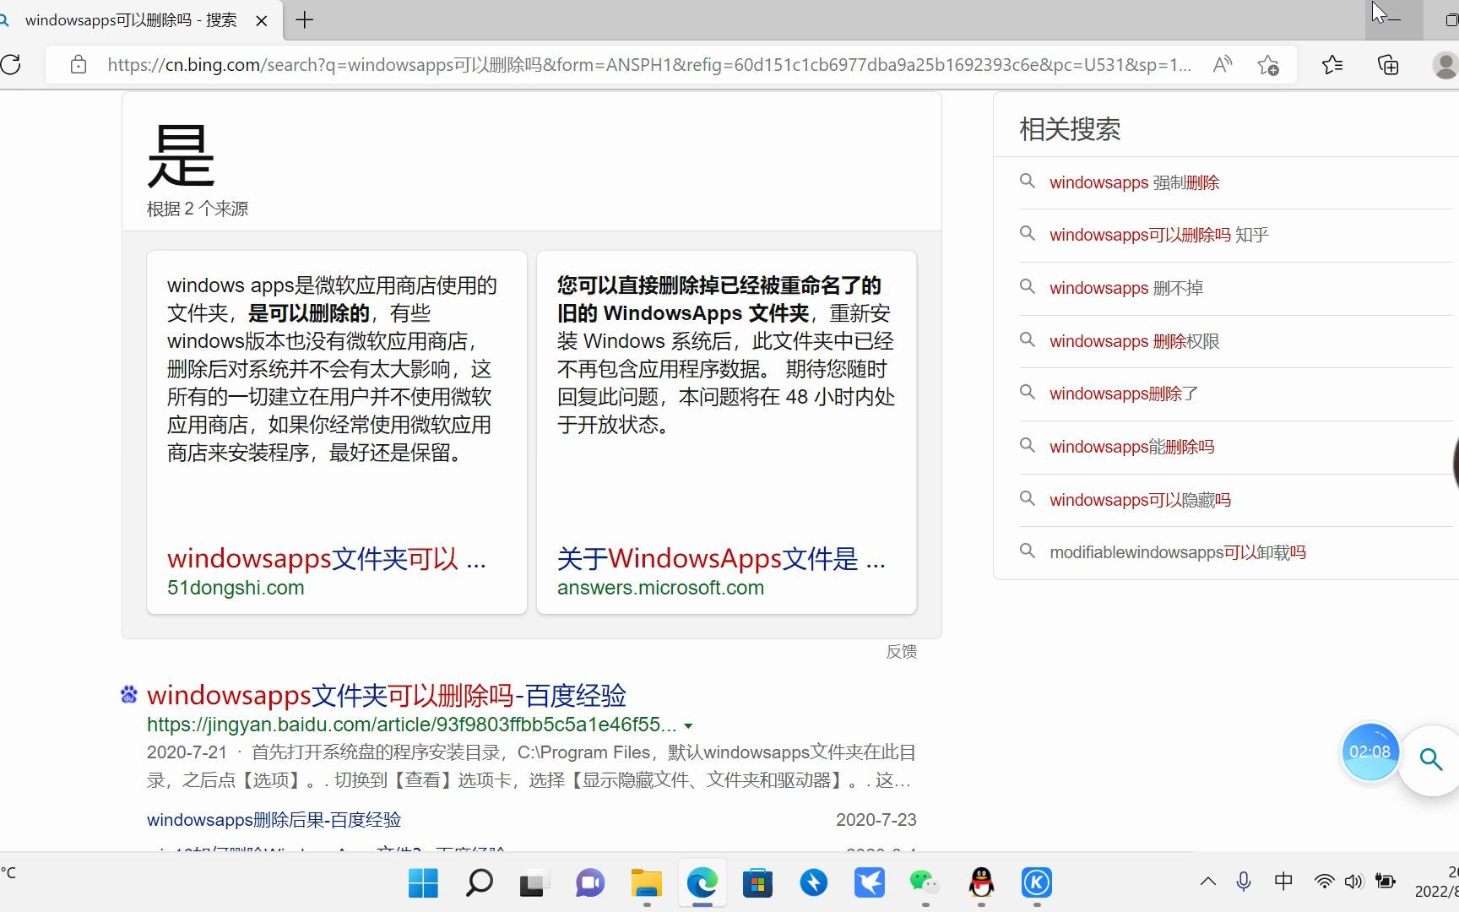Open File Explorer from the taskbar

tap(647, 883)
